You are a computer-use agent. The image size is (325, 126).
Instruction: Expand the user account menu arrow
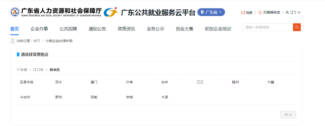coord(299,12)
